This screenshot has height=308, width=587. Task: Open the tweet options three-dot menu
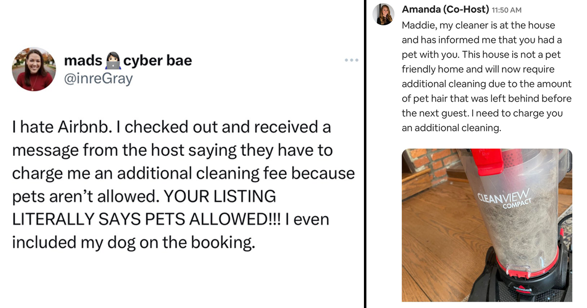(x=351, y=60)
